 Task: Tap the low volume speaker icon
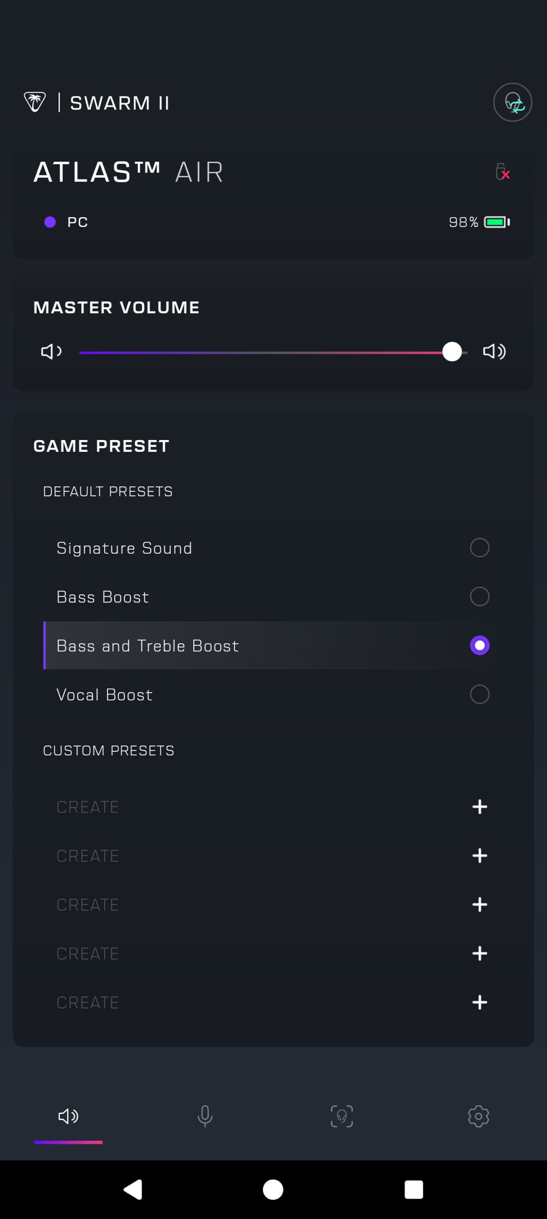tap(51, 352)
